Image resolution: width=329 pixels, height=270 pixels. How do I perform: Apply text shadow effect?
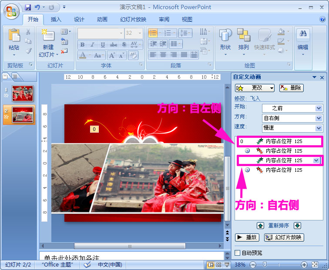pyautogui.click(x=124, y=44)
